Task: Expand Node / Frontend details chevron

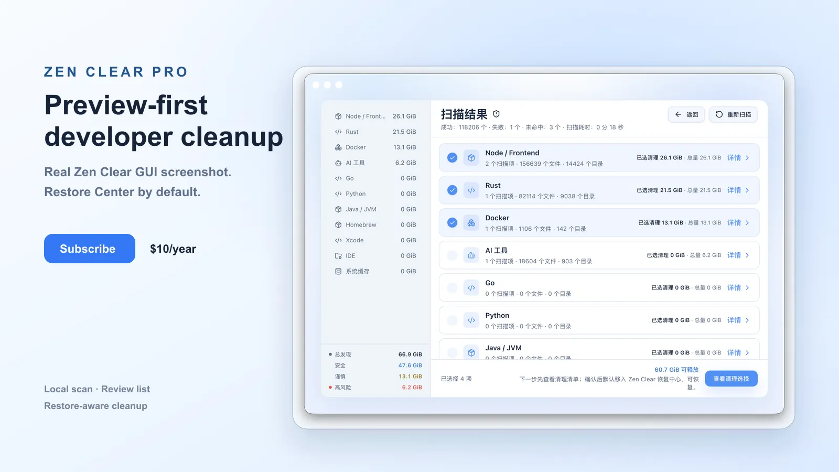Action: 747,158
